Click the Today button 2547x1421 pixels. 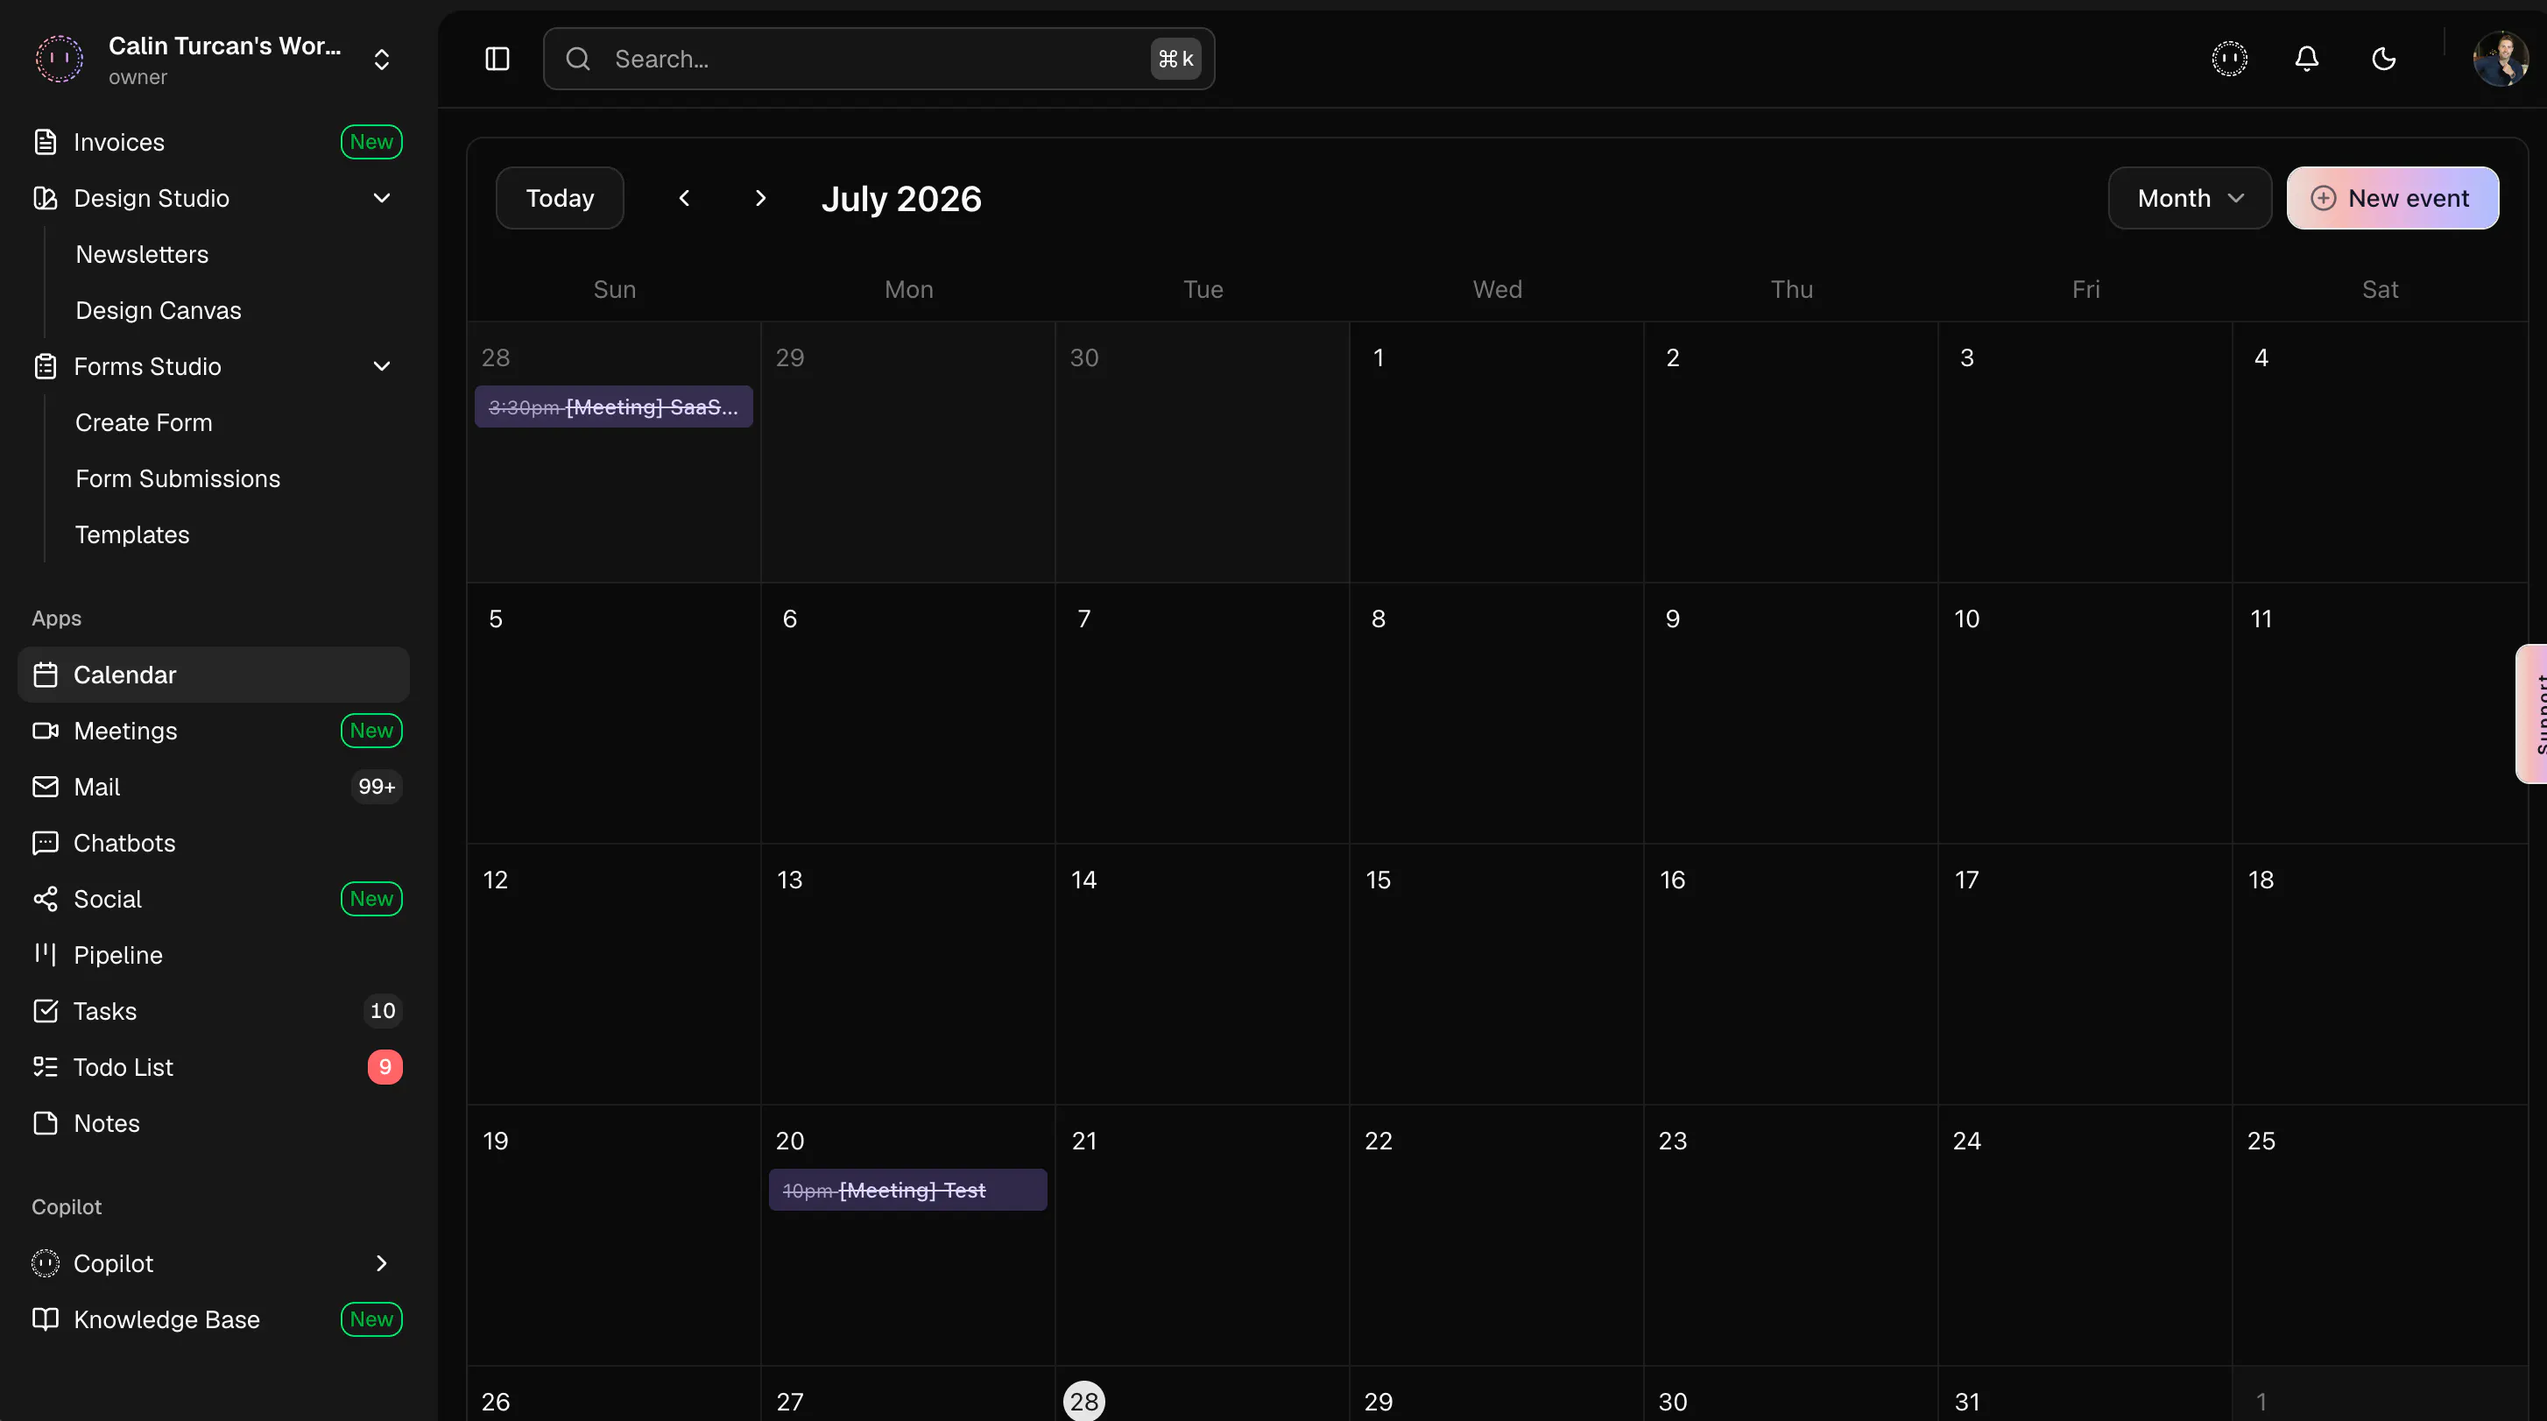[560, 199]
